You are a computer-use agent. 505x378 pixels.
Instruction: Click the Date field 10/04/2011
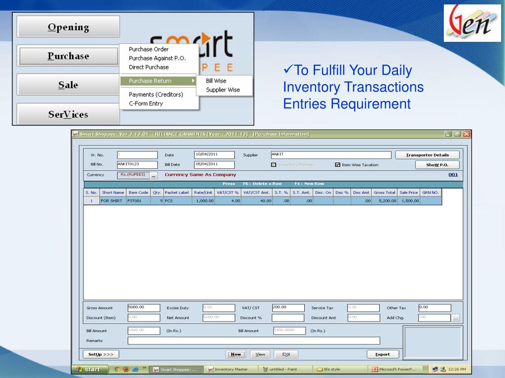[214, 155]
